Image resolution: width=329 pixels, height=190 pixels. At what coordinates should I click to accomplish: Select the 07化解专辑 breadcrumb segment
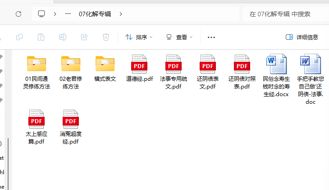(x=95, y=14)
